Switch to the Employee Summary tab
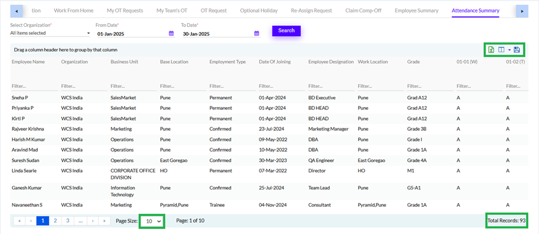539x234 pixels. tap(416, 10)
